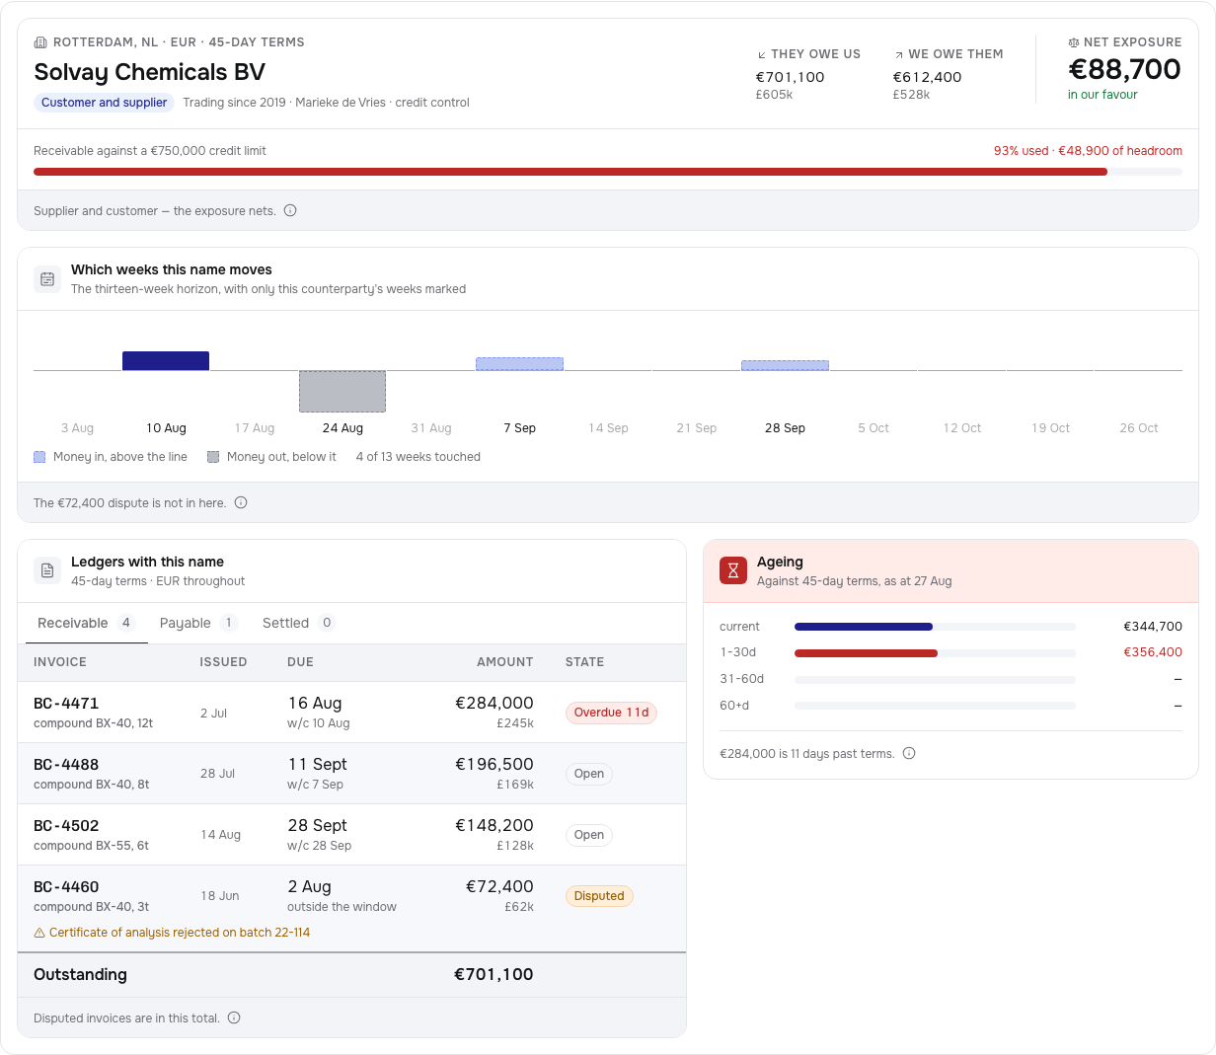1216x1055 pixels.
Task: Click the 'Certificate of analysis rejected on batch 22-114' note
Action: tap(180, 933)
